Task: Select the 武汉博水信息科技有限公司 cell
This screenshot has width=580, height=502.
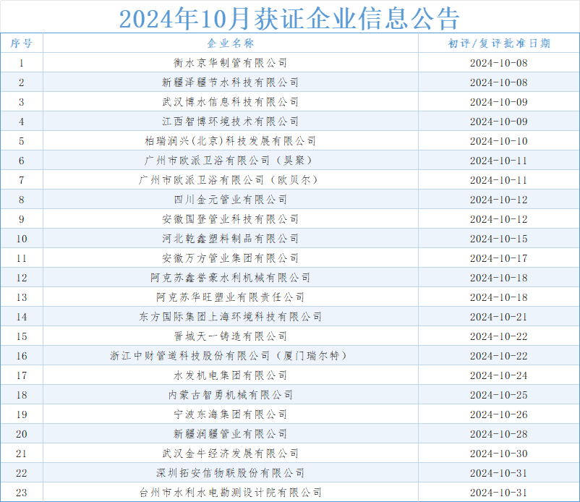Action: tap(231, 102)
